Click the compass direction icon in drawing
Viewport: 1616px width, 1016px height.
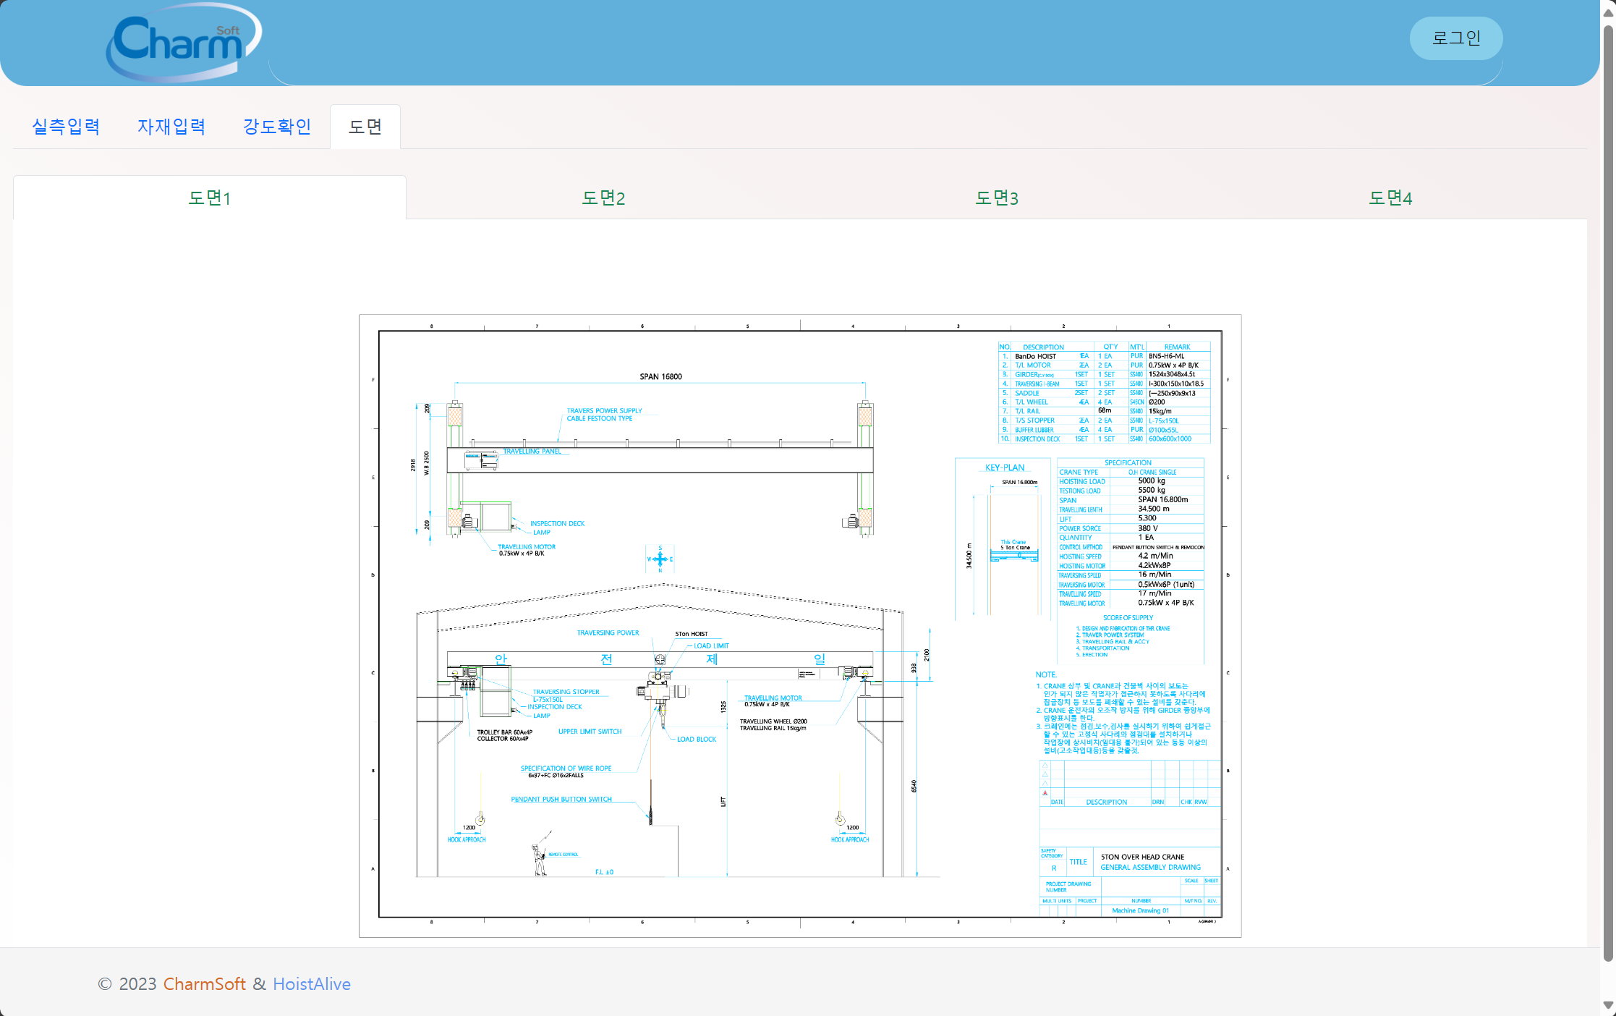tap(660, 559)
